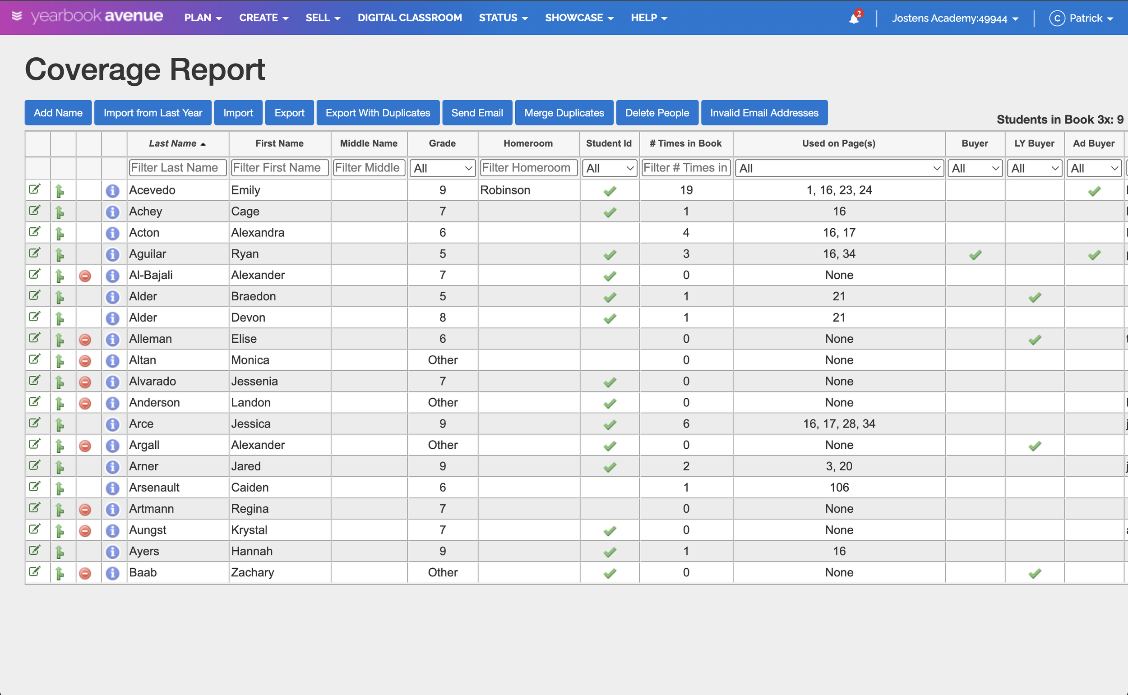Screen dimensions: 1128x695
Task: Open the STATUS menu
Action: click(503, 18)
